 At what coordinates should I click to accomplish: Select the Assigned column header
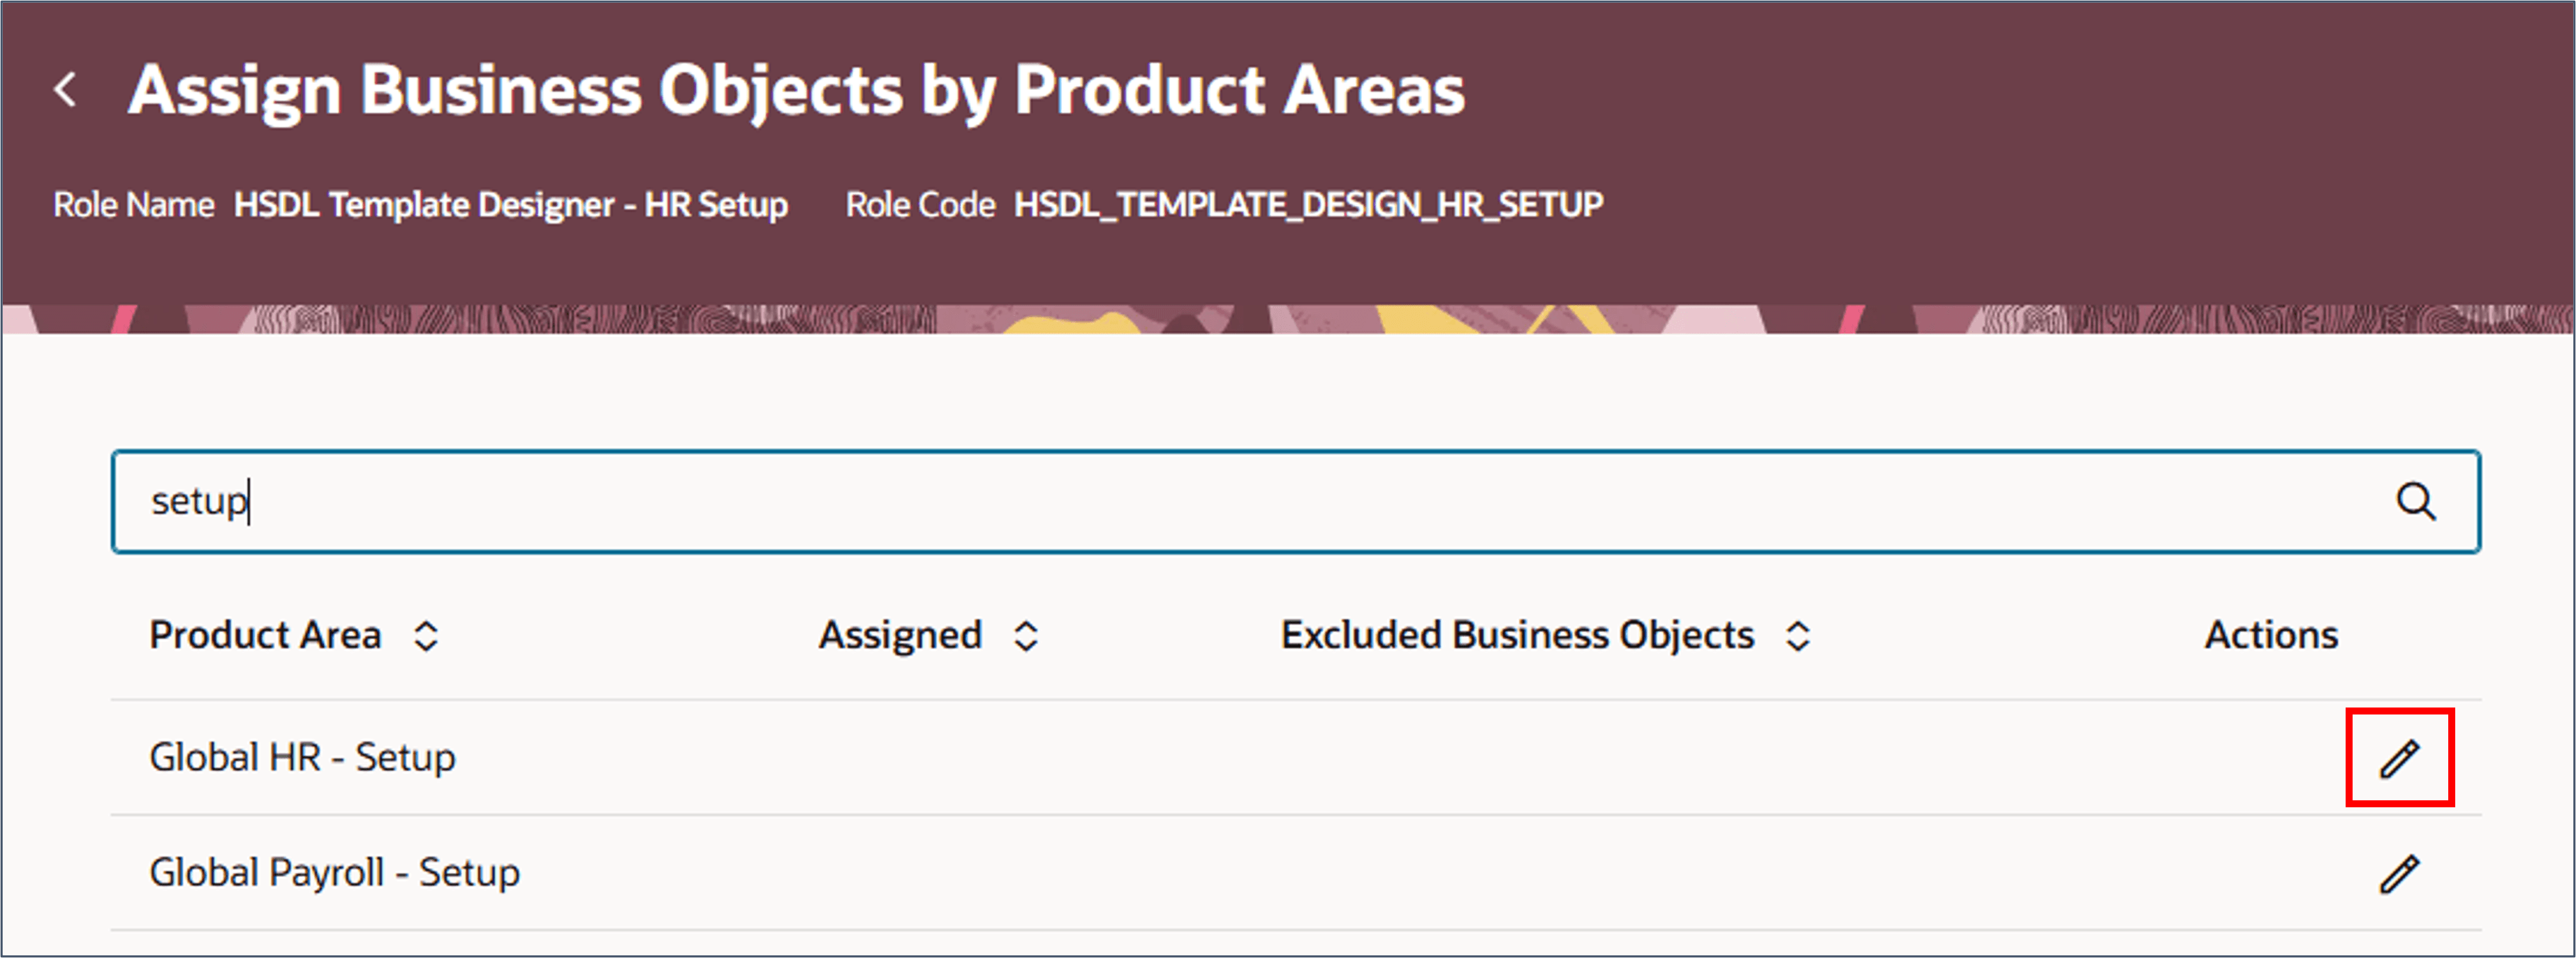pyautogui.click(x=900, y=635)
